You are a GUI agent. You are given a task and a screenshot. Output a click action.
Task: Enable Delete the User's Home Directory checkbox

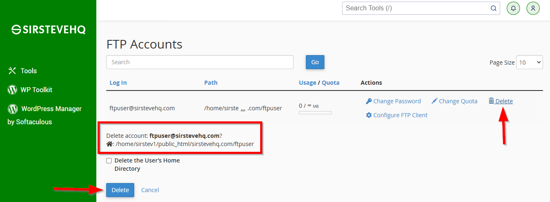109,160
